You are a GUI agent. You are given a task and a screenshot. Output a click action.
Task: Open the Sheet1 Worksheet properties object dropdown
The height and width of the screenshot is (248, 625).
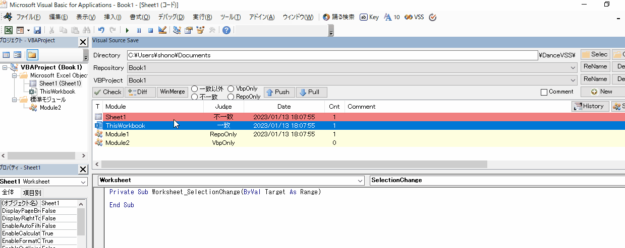[x=83, y=182]
